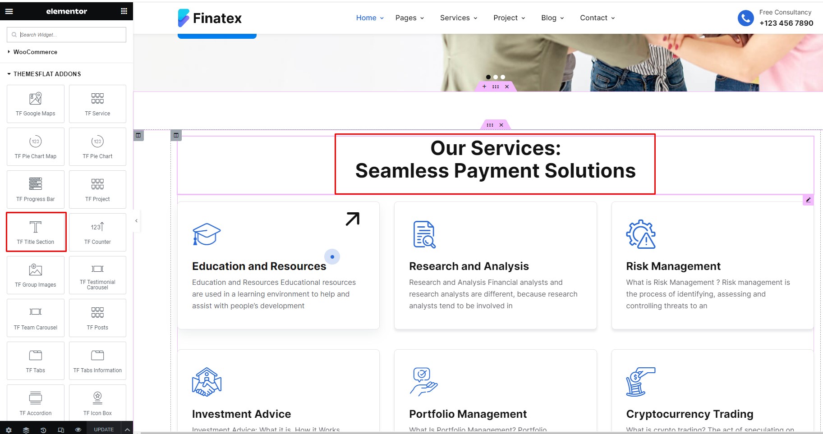Select the TF Testimonial Carousel widget
This screenshot has width=823, height=434.
tap(97, 275)
